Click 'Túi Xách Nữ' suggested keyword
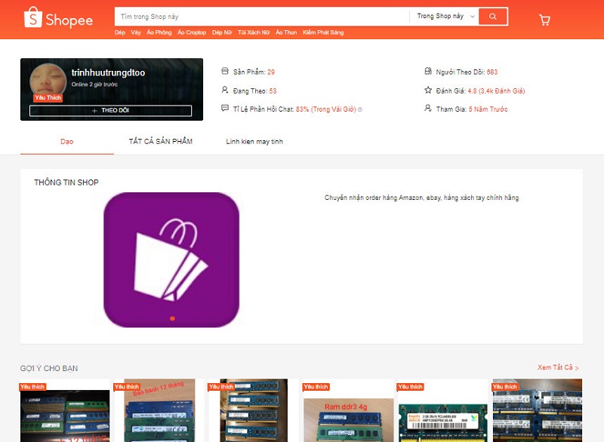604x442 pixels. [x=253, y=32]
